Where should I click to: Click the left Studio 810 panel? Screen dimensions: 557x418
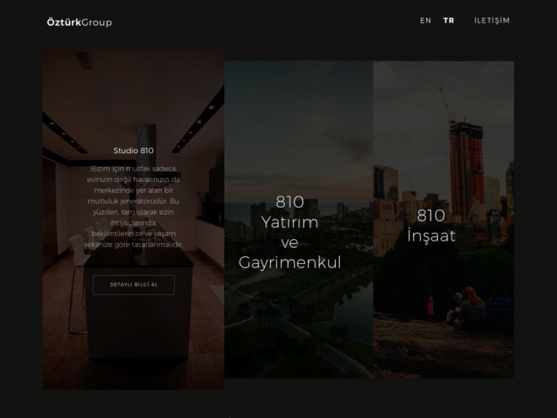tap(134, 223)
